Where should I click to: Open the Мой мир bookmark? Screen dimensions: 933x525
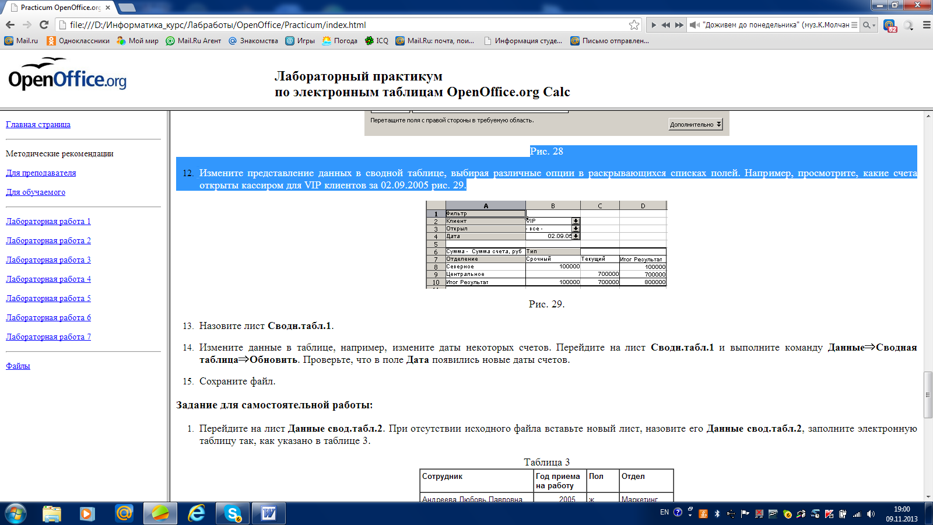coord(138,41)
